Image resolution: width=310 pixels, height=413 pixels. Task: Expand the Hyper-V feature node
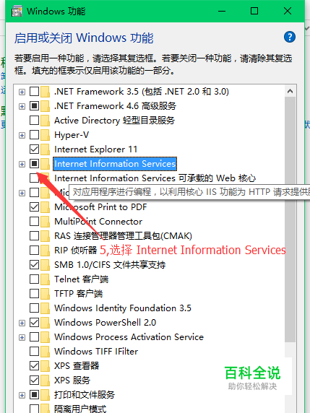22,136
